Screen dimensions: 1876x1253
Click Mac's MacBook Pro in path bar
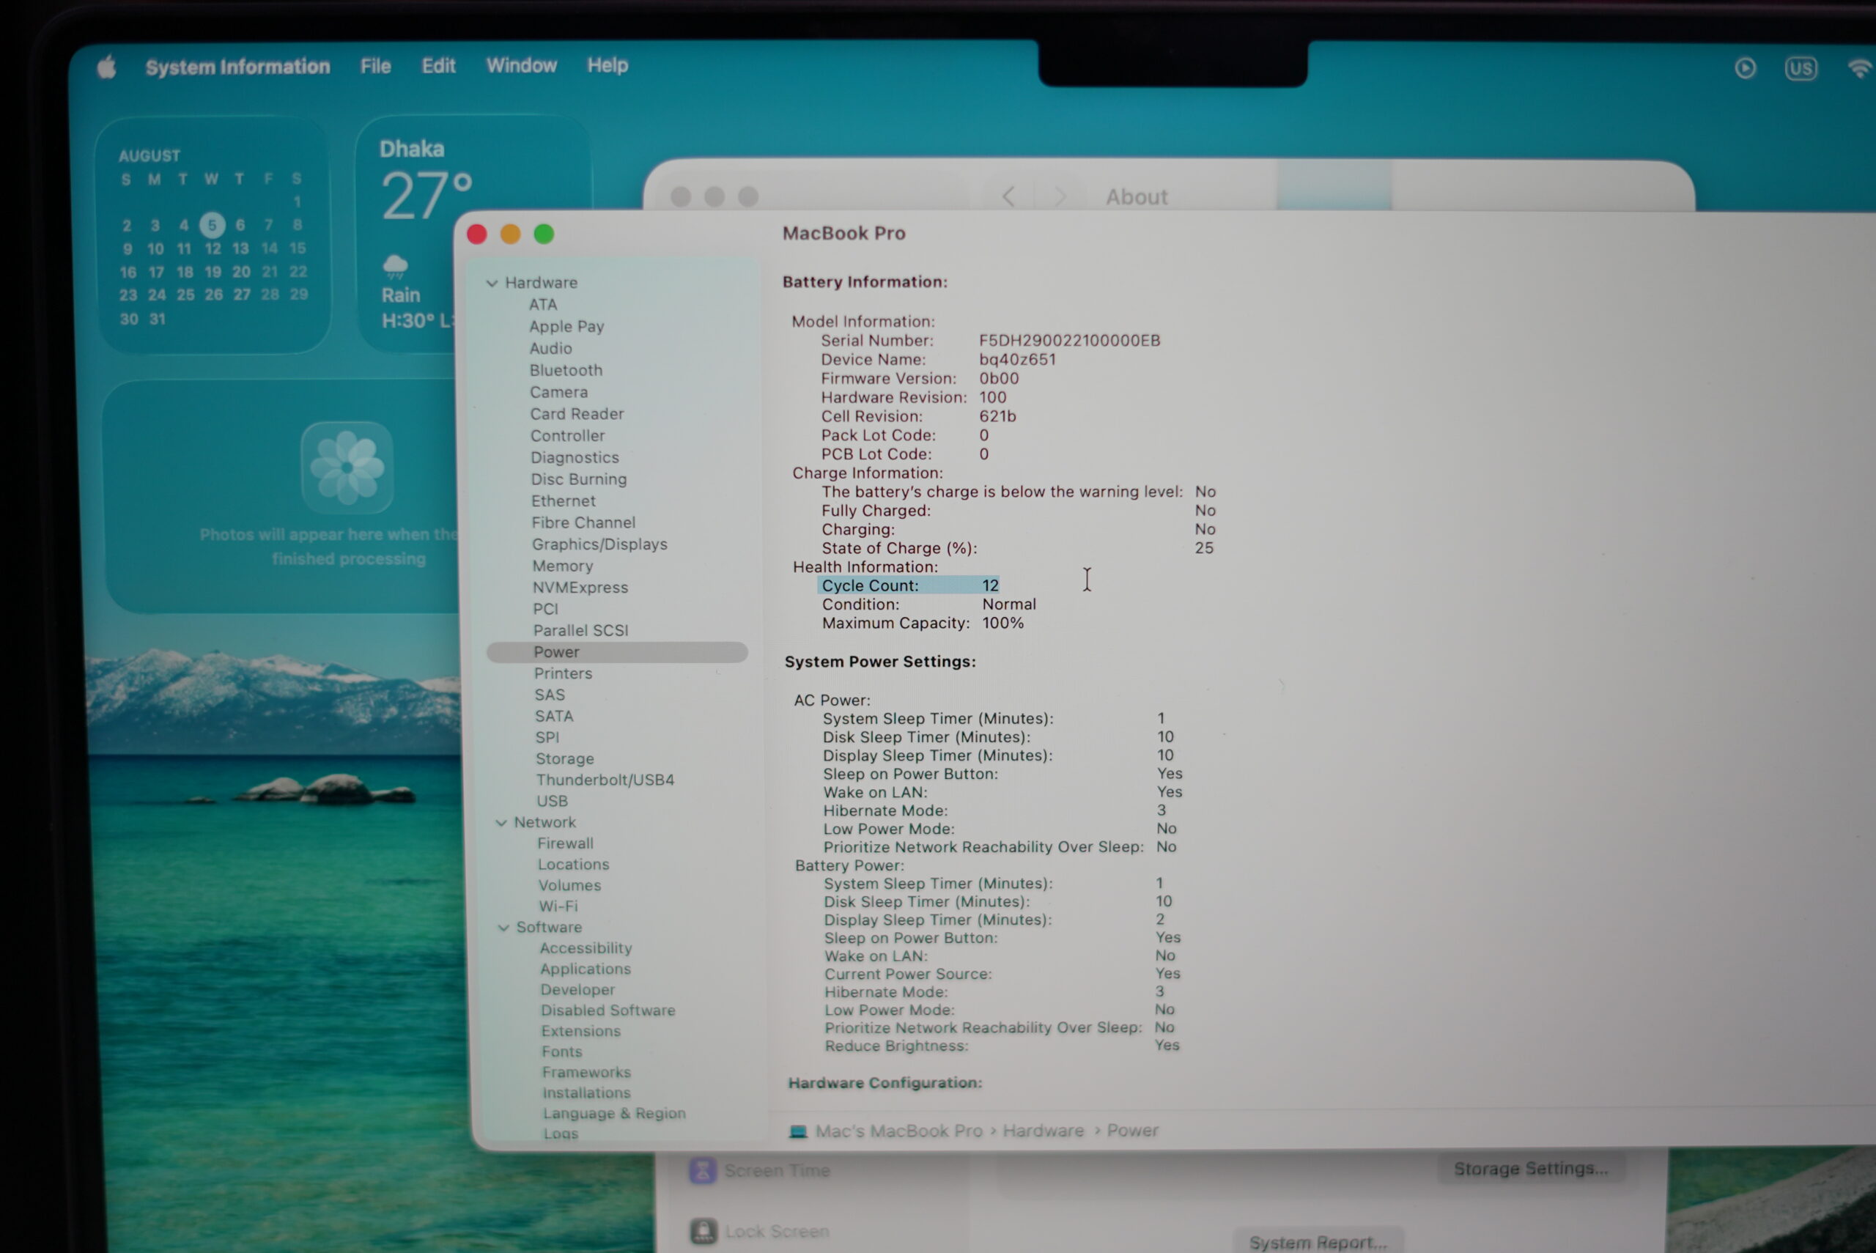(x=899, y=1131)
